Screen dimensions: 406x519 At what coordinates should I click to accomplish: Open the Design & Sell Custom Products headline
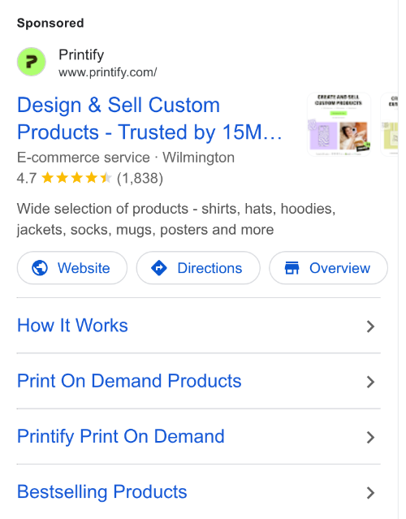(x=149, y=119)
